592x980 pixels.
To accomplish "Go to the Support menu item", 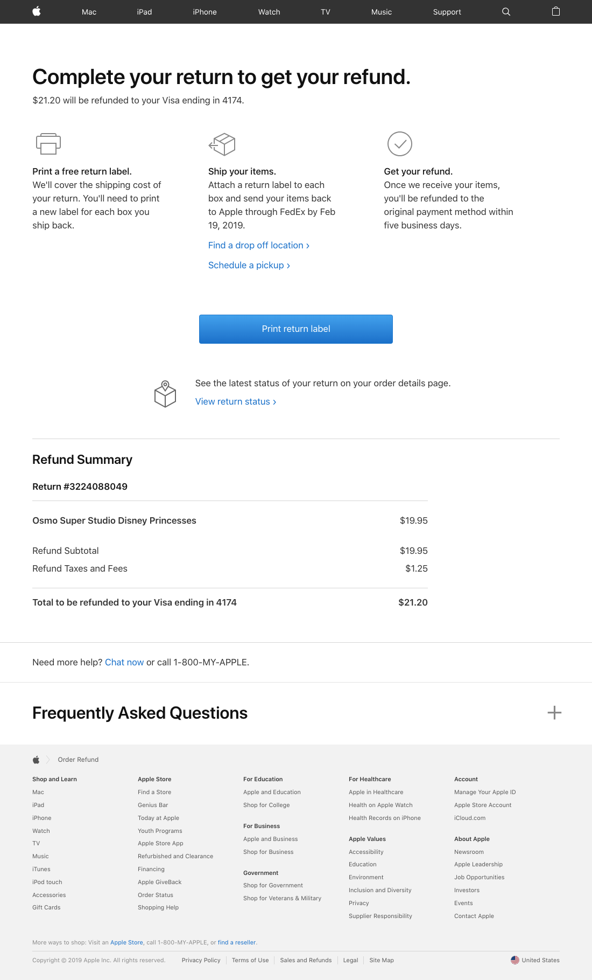I will pos(447,12).
